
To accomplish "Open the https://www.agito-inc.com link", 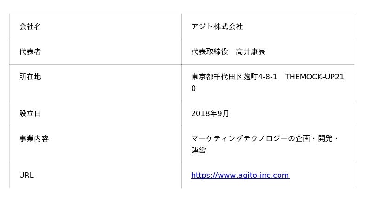I will click(240, 176).
